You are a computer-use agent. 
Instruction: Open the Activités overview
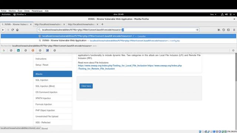coord(6,14)
